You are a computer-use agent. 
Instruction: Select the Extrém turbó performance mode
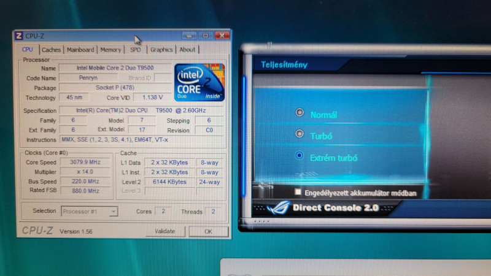[x=300, y=156]
